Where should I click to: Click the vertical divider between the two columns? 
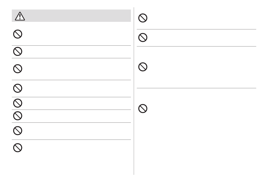(134, 91)
